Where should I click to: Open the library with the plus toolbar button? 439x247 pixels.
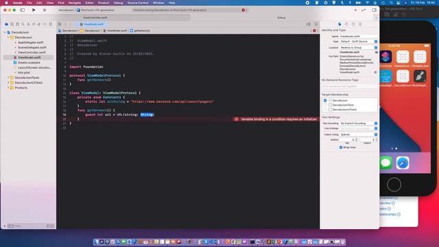point(355,10)
